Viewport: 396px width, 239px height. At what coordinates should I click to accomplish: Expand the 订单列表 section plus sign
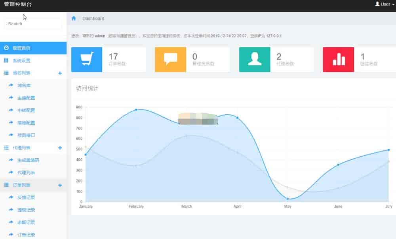pyautogui.click(x=60, y=185)
